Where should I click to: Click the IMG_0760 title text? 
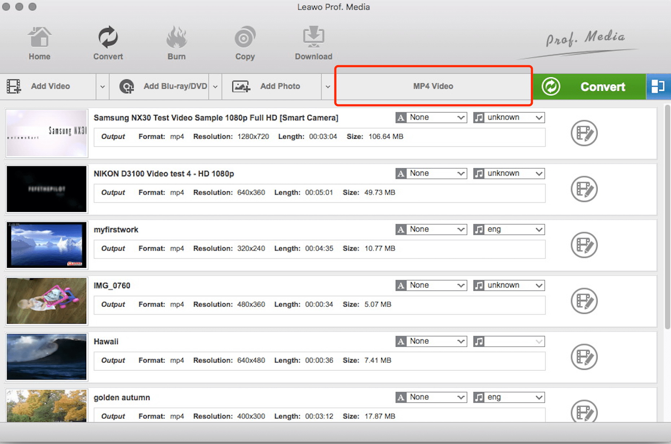[112, 285]
